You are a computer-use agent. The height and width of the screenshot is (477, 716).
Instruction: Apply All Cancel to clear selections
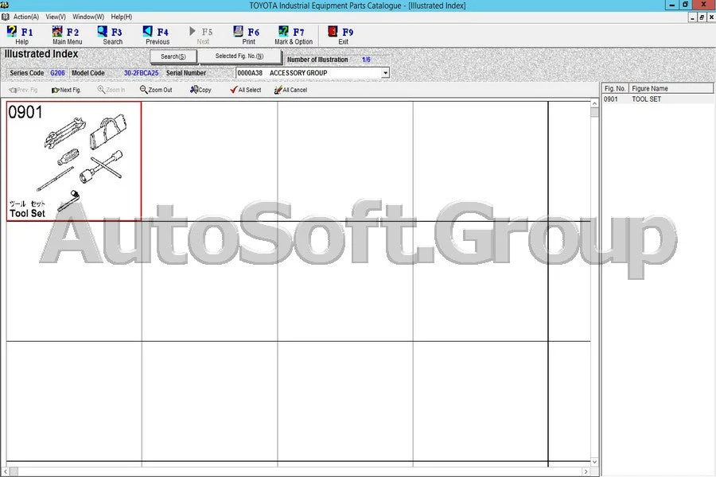click(x=290, y=90)
